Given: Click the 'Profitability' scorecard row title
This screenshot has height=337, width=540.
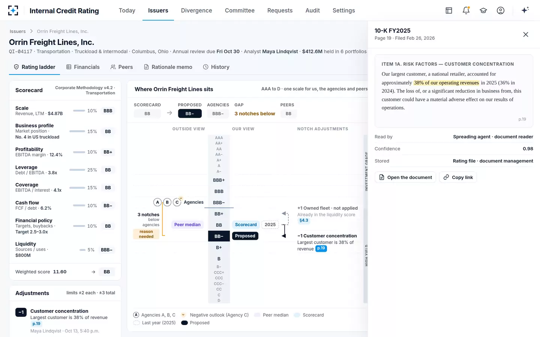Looking at the screenshot, I should (29, 149).
